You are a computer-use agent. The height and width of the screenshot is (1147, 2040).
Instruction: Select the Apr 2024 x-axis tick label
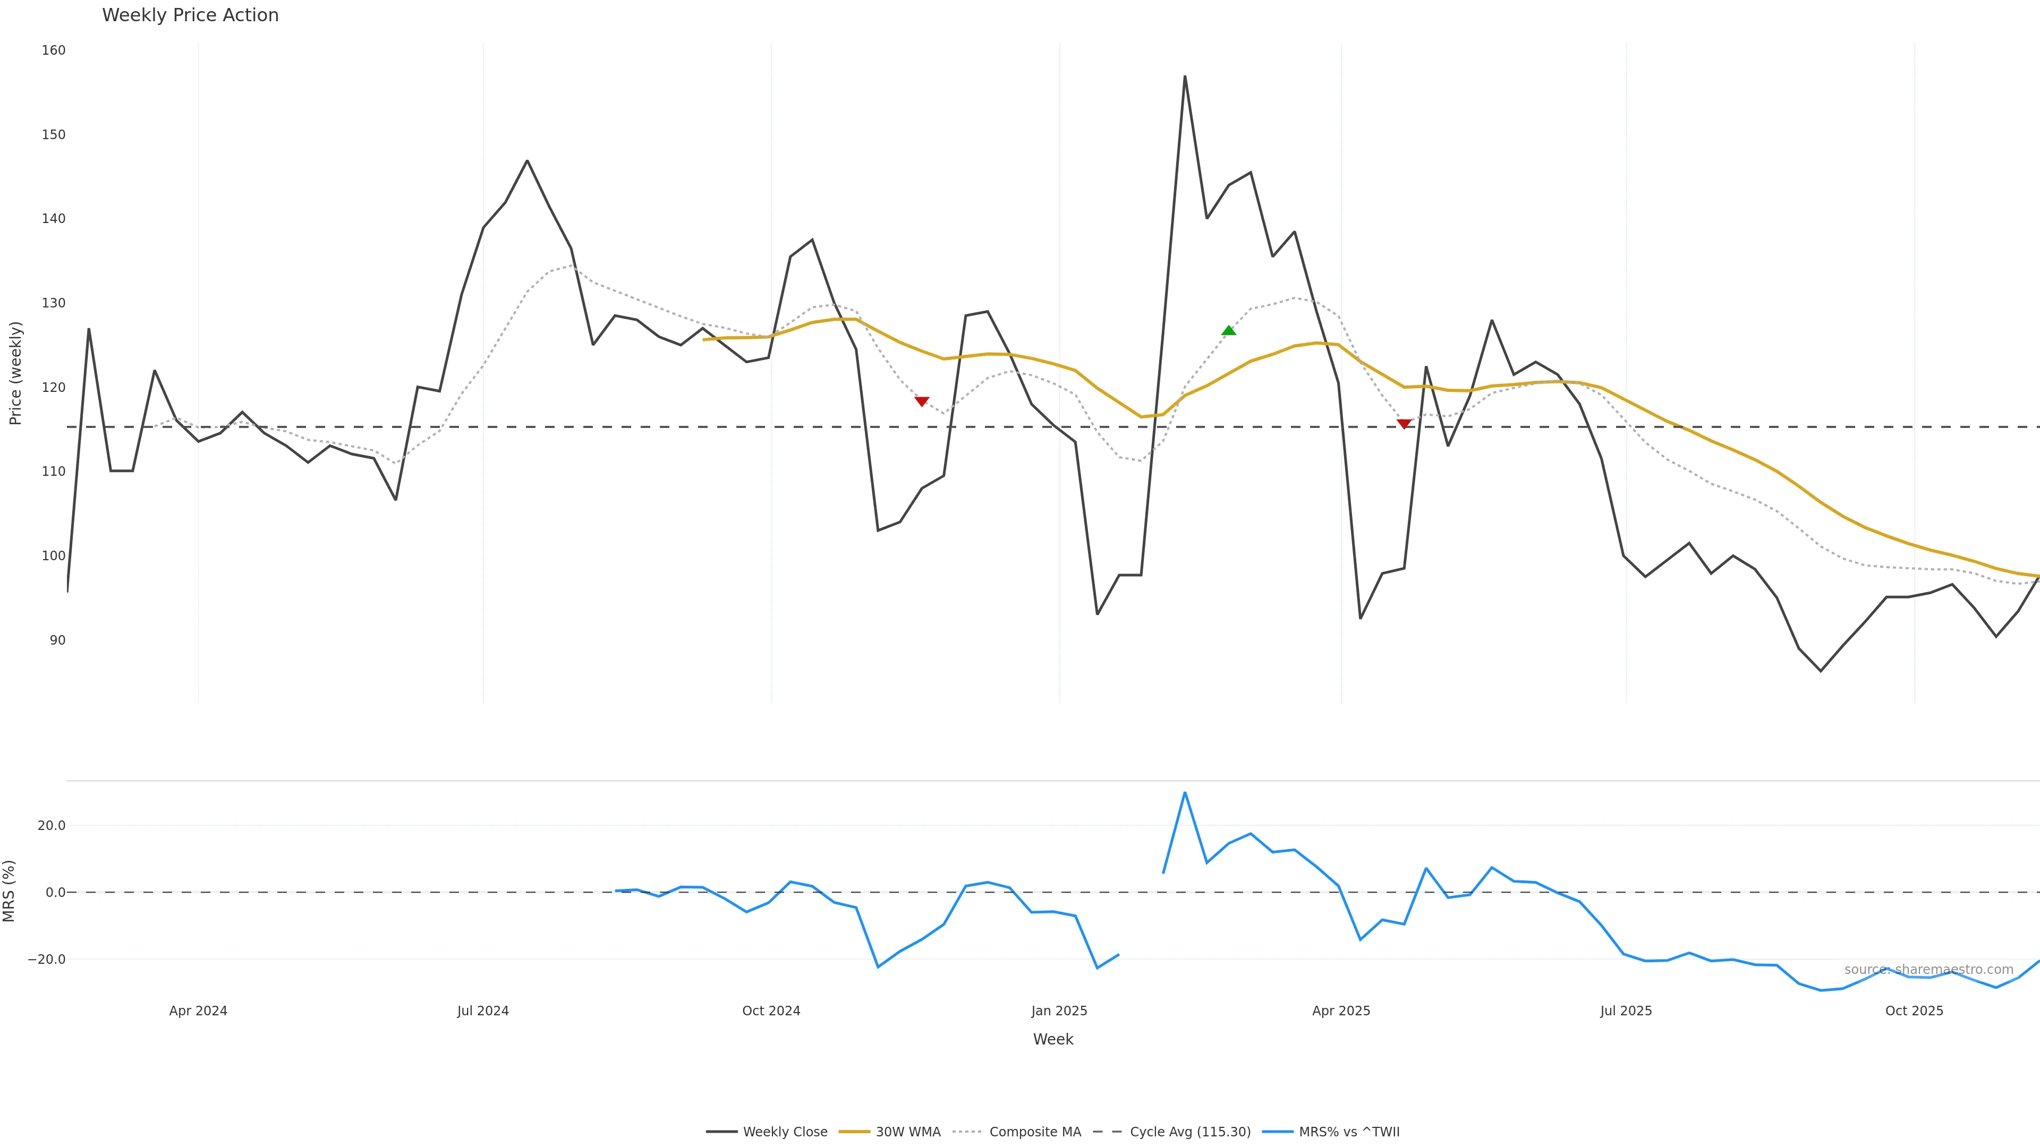pos(198,1011)
